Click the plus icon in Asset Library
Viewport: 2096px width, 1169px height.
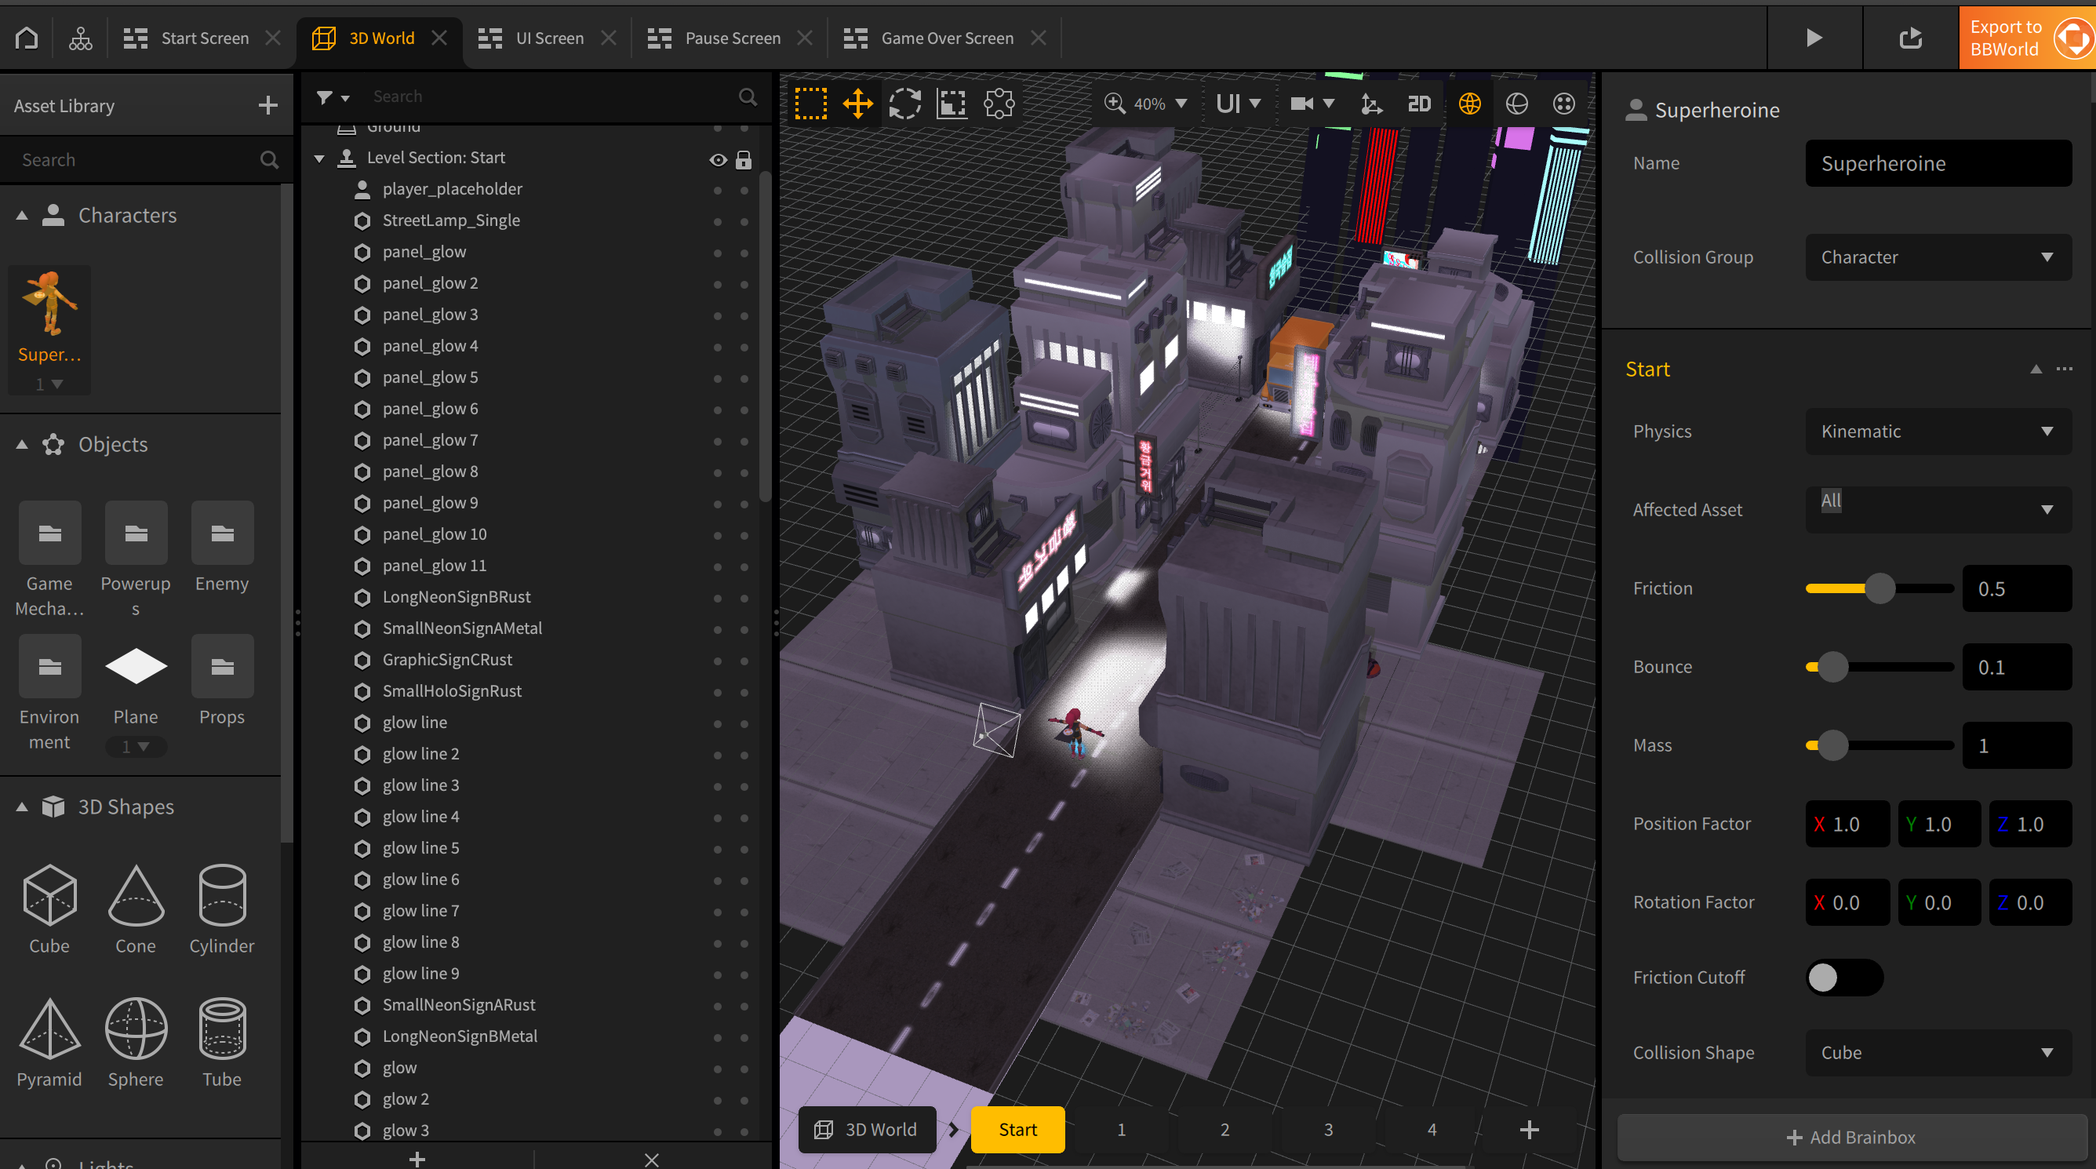tap(267, 105)
